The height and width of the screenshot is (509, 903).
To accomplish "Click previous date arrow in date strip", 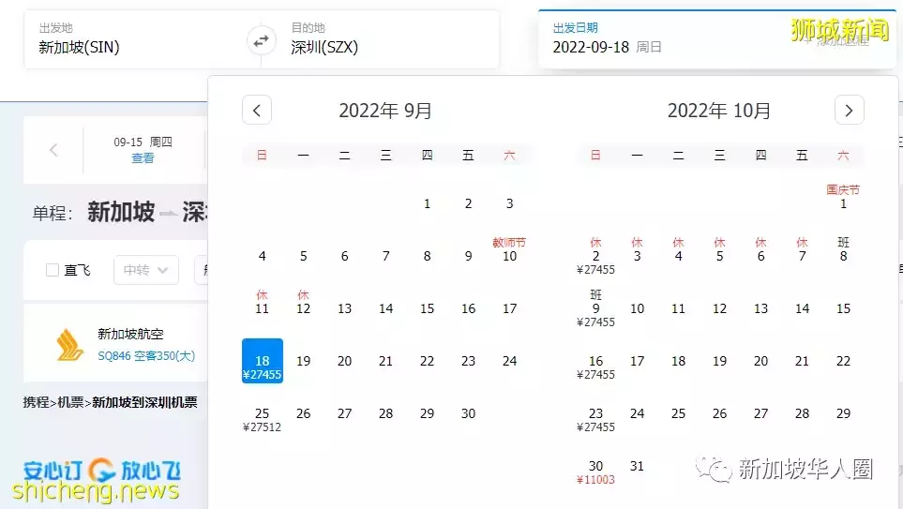I will [53, 150].
